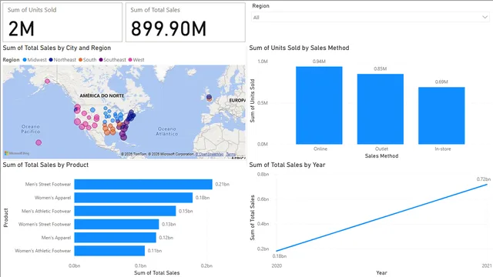Click the Sum of Total Sales by Product title
493x277 pixels.
click(x=45, y=165)
